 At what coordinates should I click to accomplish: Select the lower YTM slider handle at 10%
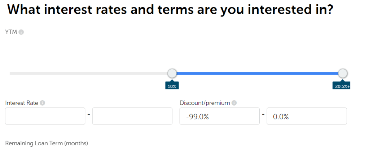coord(172,74)
